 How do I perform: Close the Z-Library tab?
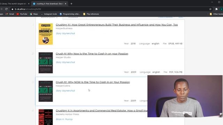tap(29, 4)
